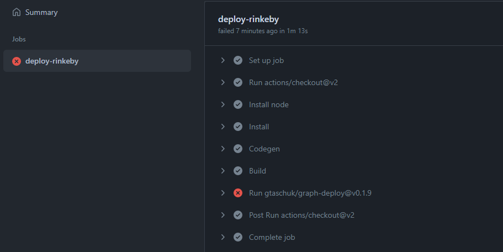The height and width of the screenshot is (252, 503).
Task: Expand the Set up job step
Action: [x=223, y=60]
